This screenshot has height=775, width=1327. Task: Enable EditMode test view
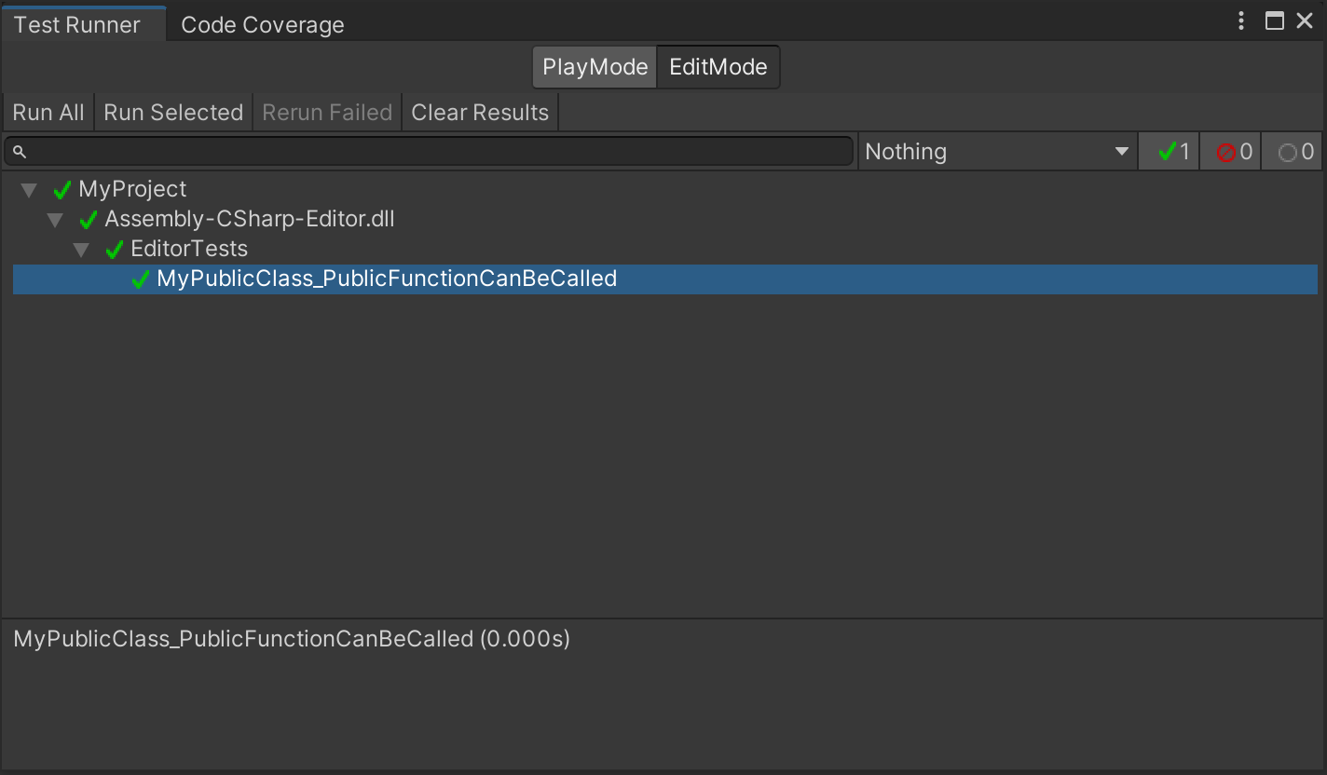tap(718, 66)
